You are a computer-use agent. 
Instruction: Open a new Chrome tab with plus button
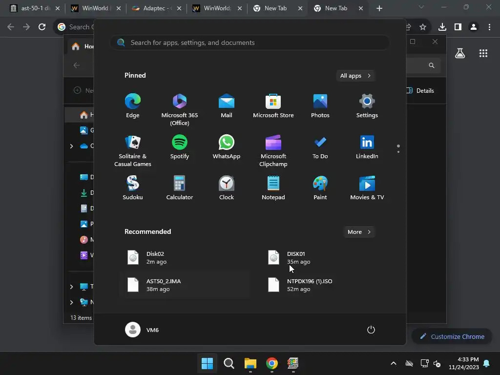click(379, 8)
